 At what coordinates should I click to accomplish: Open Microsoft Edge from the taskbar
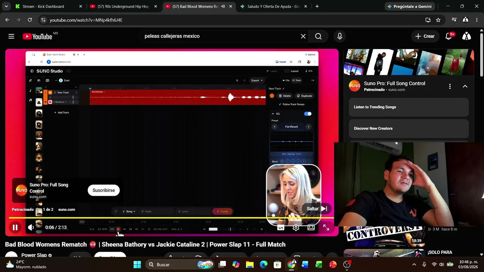coord(264,264)
